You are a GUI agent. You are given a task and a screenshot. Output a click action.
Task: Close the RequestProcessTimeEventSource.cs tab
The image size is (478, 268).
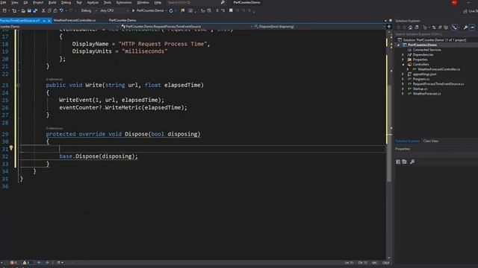click(x=49, y=21)
